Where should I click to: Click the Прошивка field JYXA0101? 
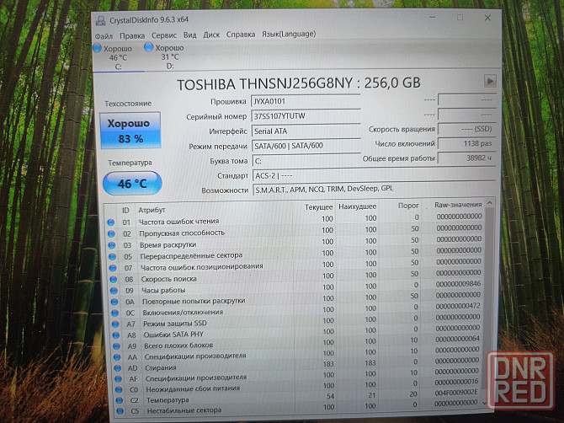pos(306,101)
